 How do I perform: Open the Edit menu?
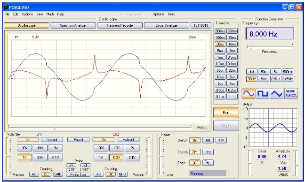pos(16,14)
